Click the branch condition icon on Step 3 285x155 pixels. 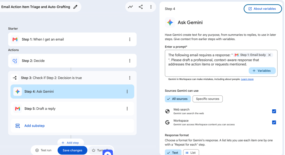click(x=14, y=78)
